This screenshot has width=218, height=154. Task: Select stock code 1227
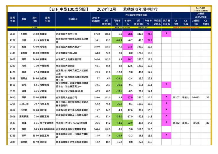pyautogui.click(x=12, y=40)
